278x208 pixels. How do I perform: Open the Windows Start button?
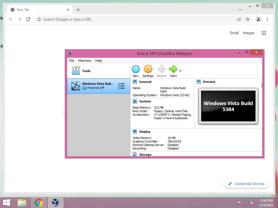point(7,203)
